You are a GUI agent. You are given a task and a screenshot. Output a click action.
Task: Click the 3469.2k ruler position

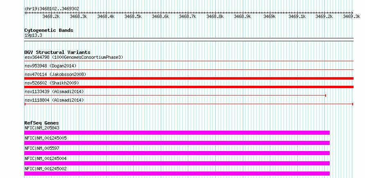pyautogui.click(x=324, y=16)
